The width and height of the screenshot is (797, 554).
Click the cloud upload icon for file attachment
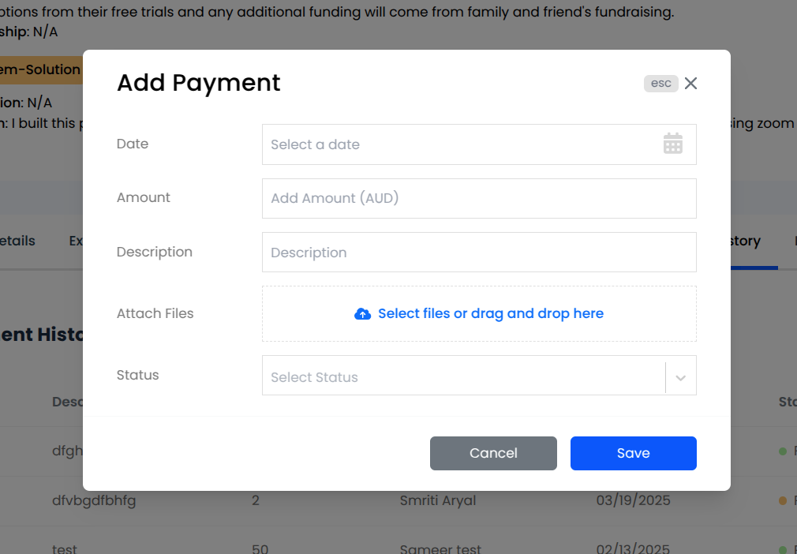tap(362, 313)
